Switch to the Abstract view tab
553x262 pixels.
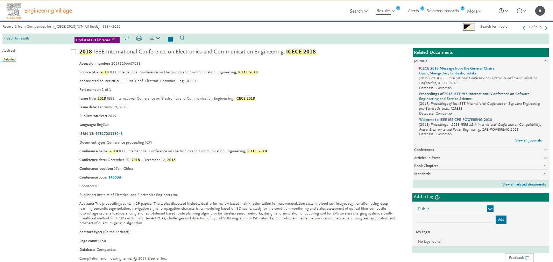(x=9, y=51)
